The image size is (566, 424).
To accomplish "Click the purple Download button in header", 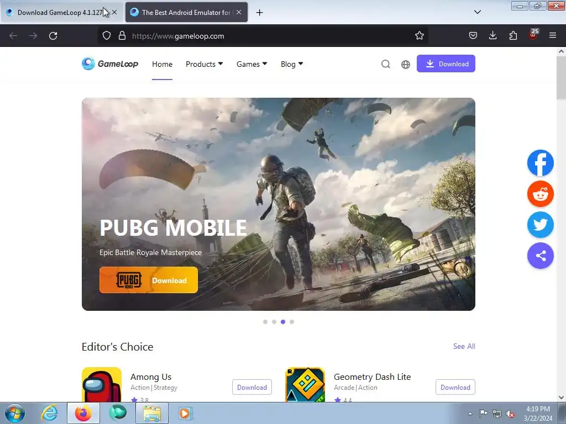I will tap(446, 63).
